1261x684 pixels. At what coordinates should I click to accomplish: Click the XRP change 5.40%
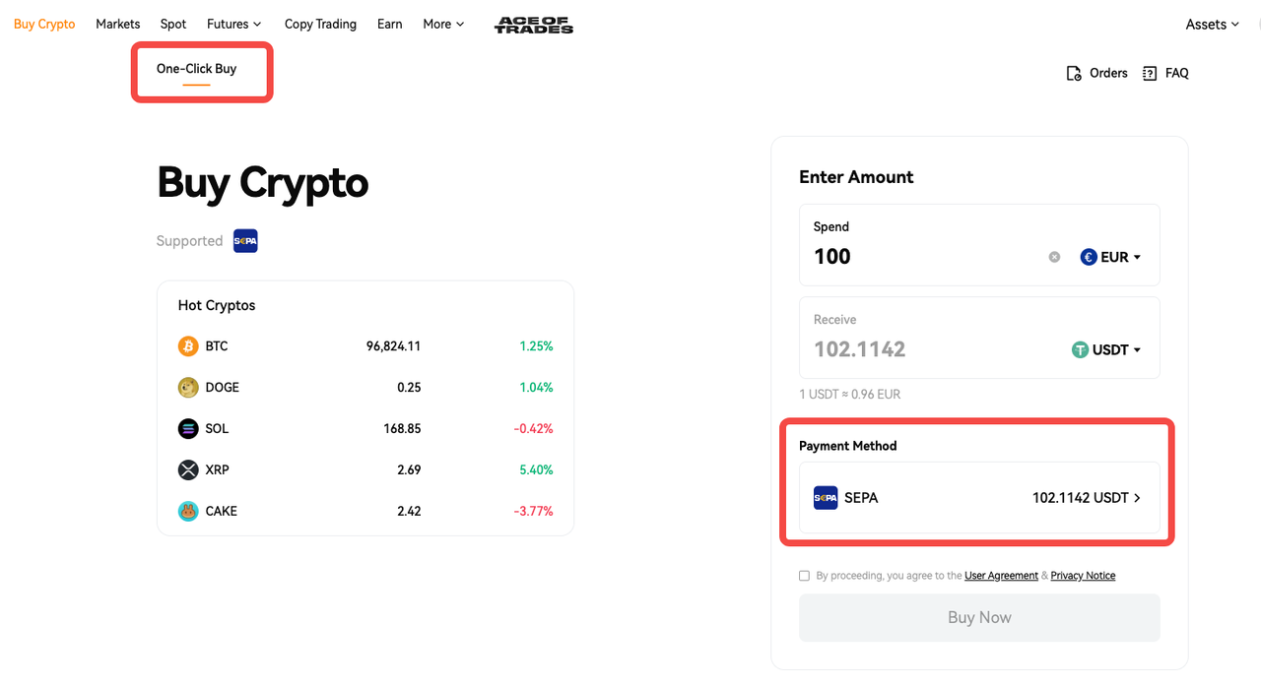536,470
